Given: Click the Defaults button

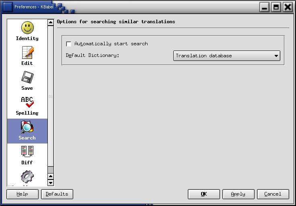Looking at the screenshot, I should [57, 194].
